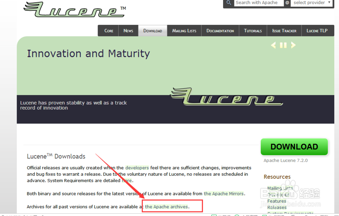Click the Innovation and Maturity heading
The width and height of the screenshot is (339, 216).
pos(88,54)
